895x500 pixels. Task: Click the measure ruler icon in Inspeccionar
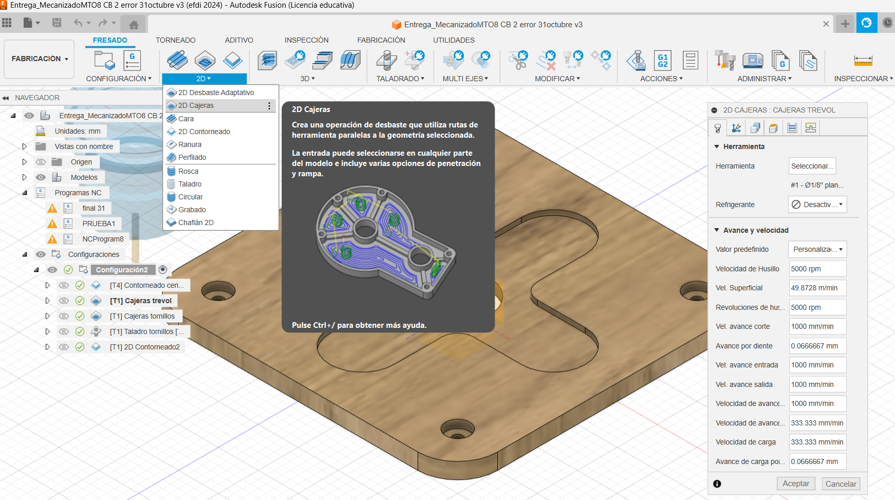[863, 61]
